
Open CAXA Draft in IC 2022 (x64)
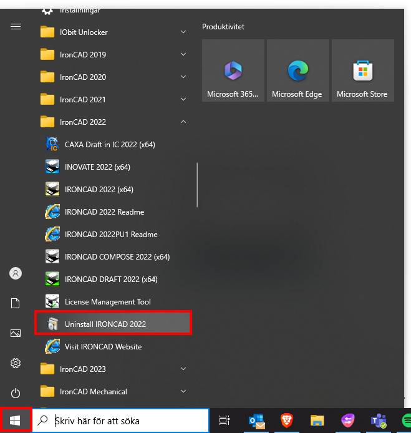coord(113,144)
